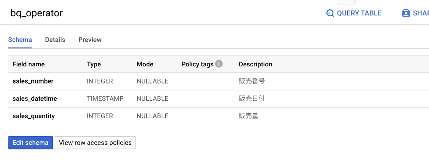Click the drag handle at top edge

pyautogui.click(x=347, y=2)
